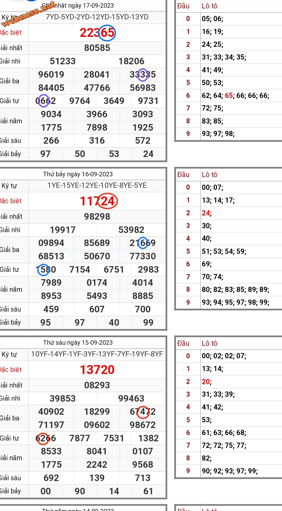The height and width of the screenshot is (511, 282).
Task: Click lô tô row "51; 53; 54; 59;"
Action: tap(224, 251)
